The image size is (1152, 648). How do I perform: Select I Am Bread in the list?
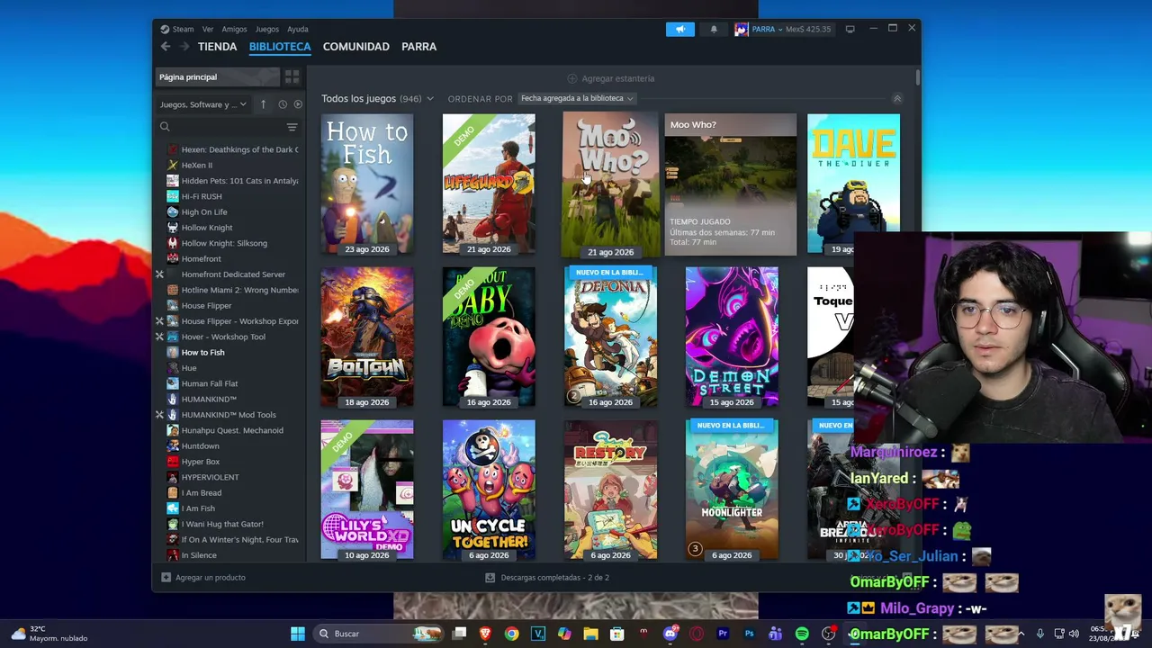tap(202, 493)
